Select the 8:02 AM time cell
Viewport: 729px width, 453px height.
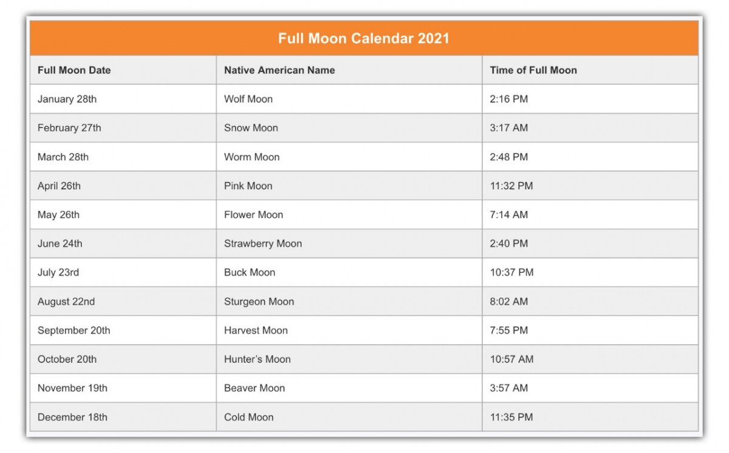tap(509, 301)
